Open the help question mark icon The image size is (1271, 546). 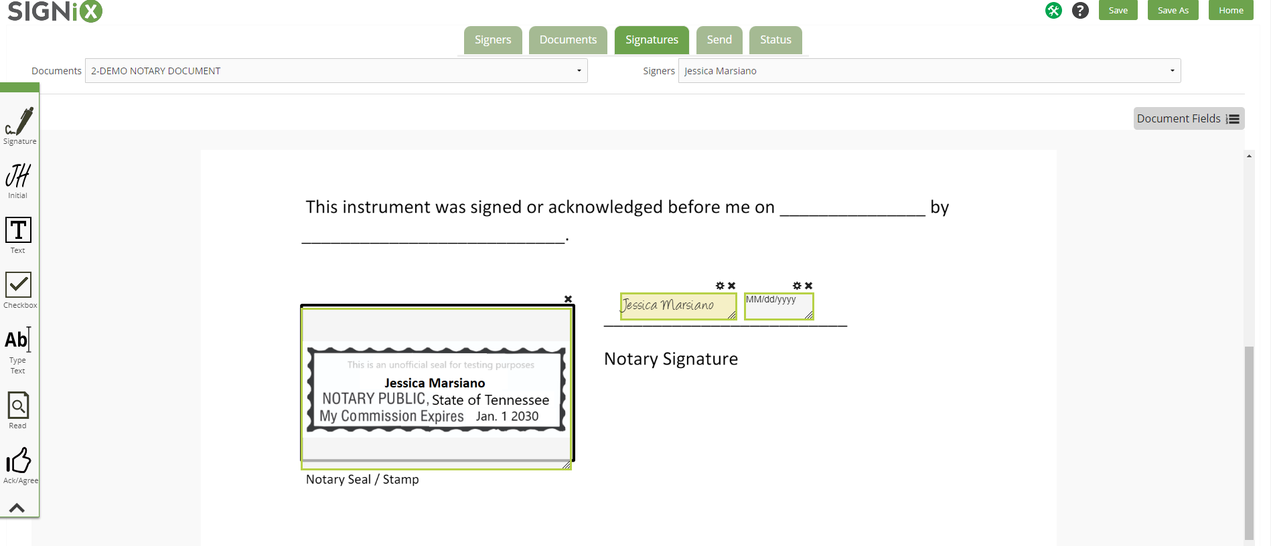1080,10
